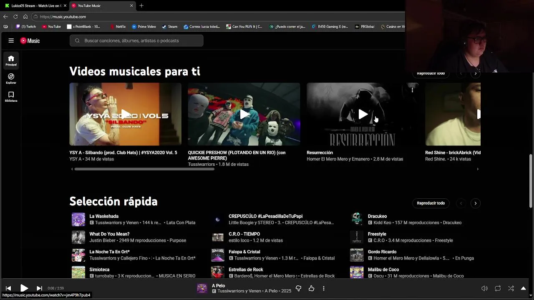Open Estrellas de Rock song title
The width and height of the screenshot is (534, 300).
pyautogui.click(x=246, y=270)
